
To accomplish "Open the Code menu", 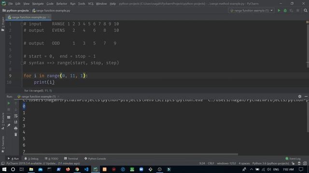I will point(50,4).
